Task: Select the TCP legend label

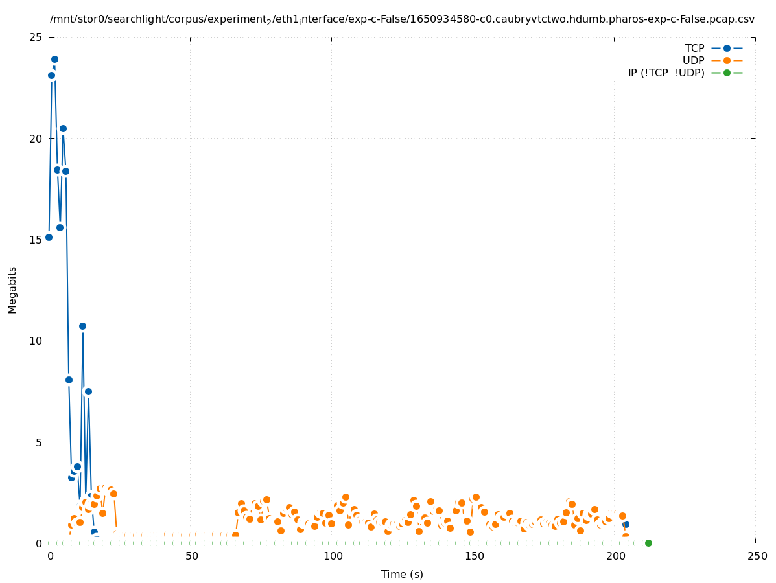Action: (694, 48)
